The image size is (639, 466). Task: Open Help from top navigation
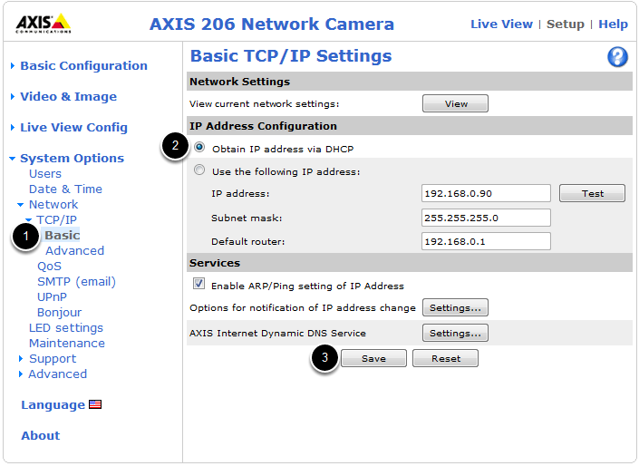[613, 24]
